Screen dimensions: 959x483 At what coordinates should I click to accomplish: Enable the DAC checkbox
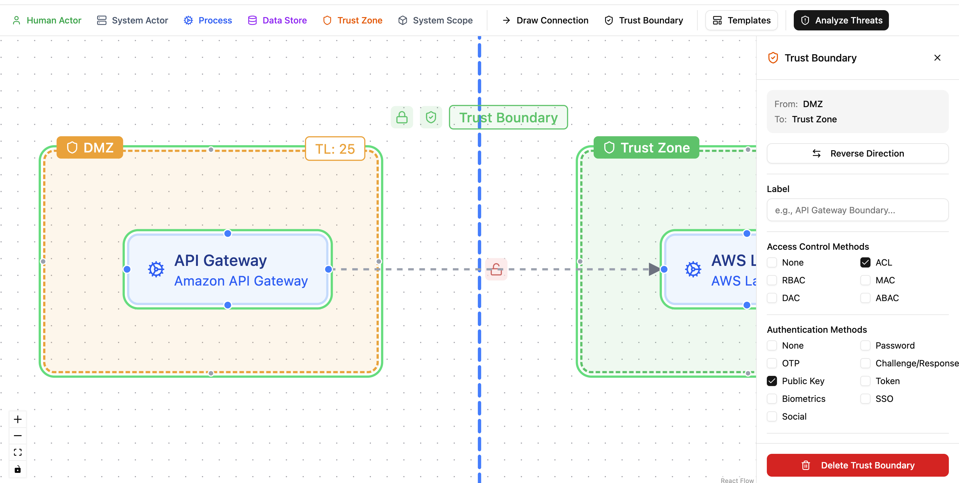click(772, 298)
